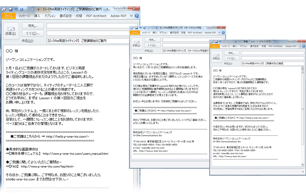Open ファイル tab in the right 無題 window
Image resolution: width=306 pixels, height=196 pixels.
click(215, 46)
